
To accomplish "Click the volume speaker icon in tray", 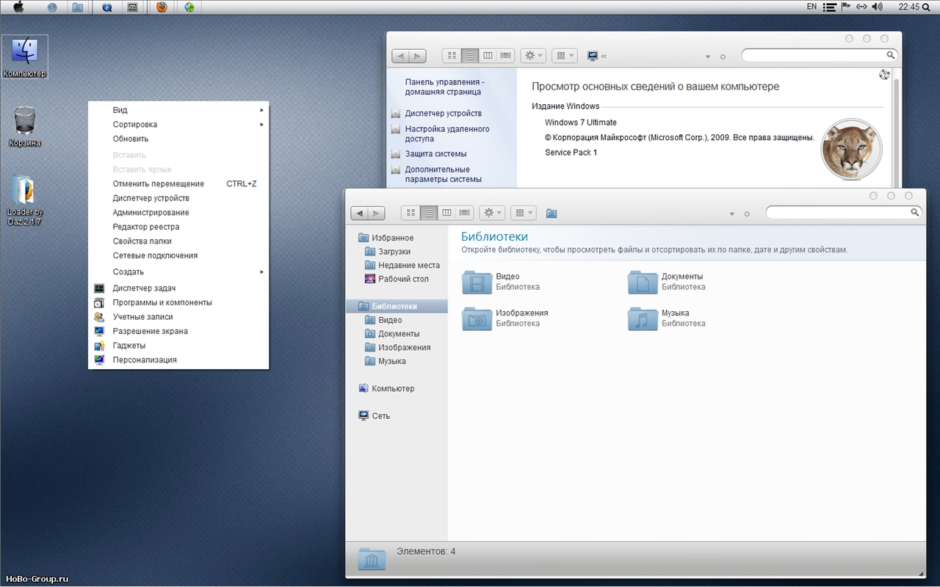I will pos(877,7).
